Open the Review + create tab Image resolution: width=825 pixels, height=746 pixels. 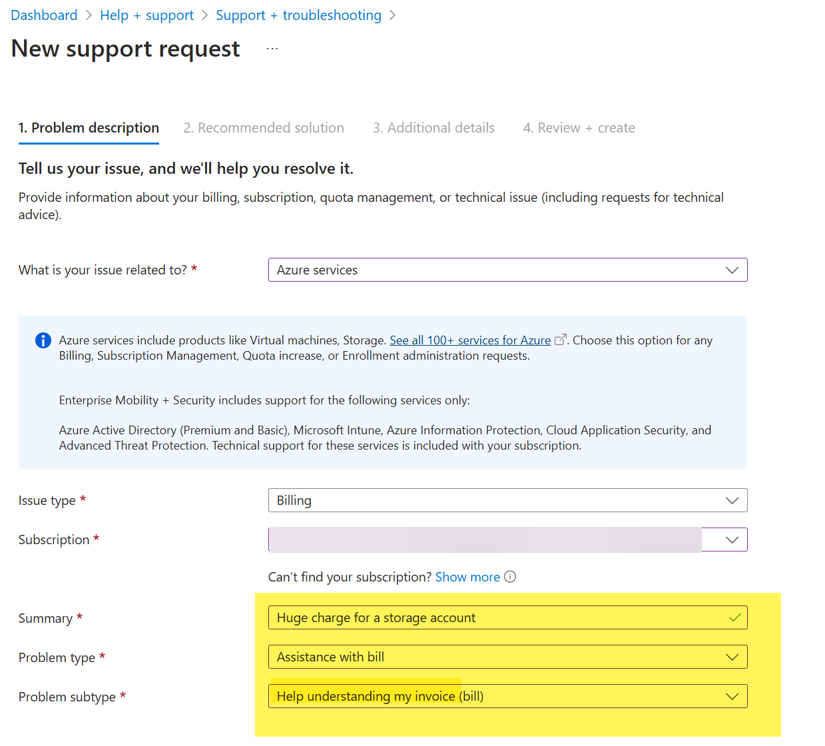point(579,128)
